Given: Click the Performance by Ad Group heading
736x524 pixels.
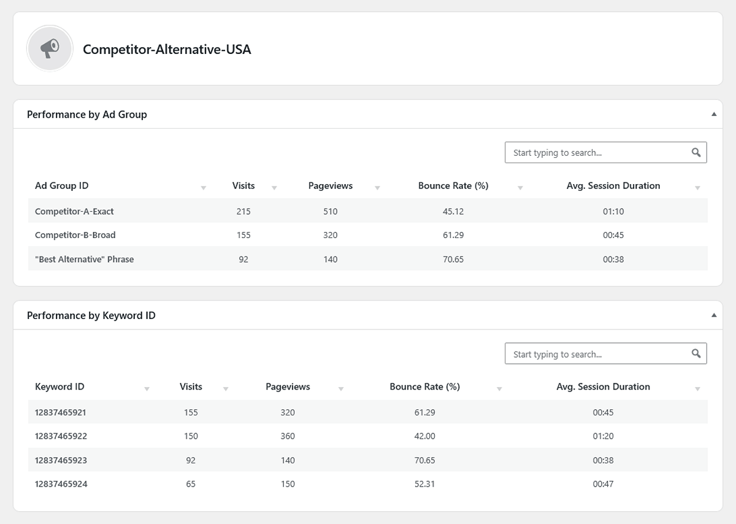Looking at the screenshot, I should pyautogui.click(x=87, y=115).
